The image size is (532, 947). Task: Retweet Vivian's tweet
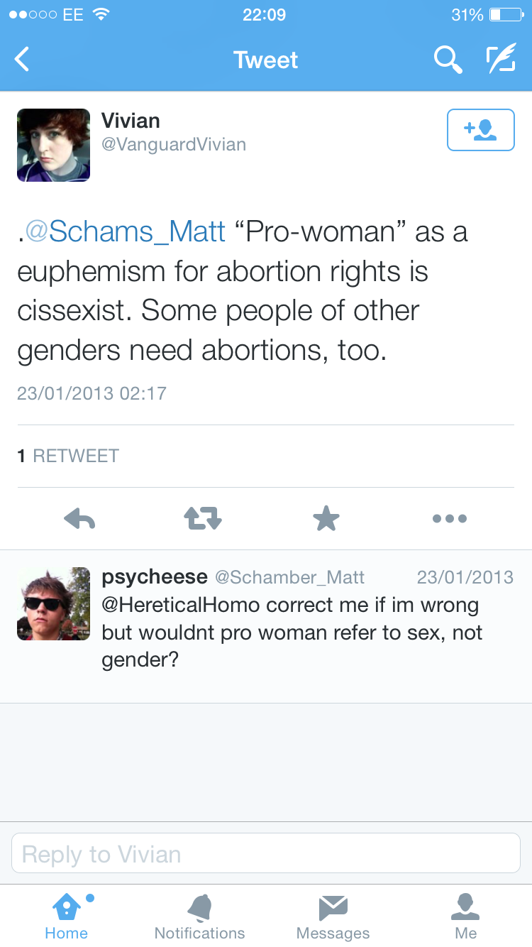click(203, 519)
